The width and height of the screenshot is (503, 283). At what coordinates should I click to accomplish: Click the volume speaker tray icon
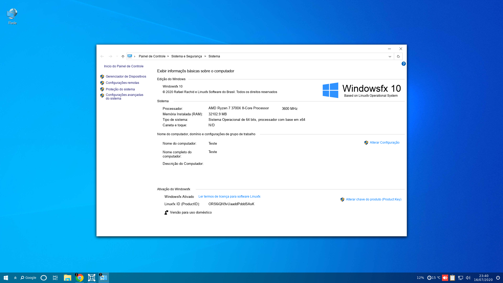click(468, 278)
